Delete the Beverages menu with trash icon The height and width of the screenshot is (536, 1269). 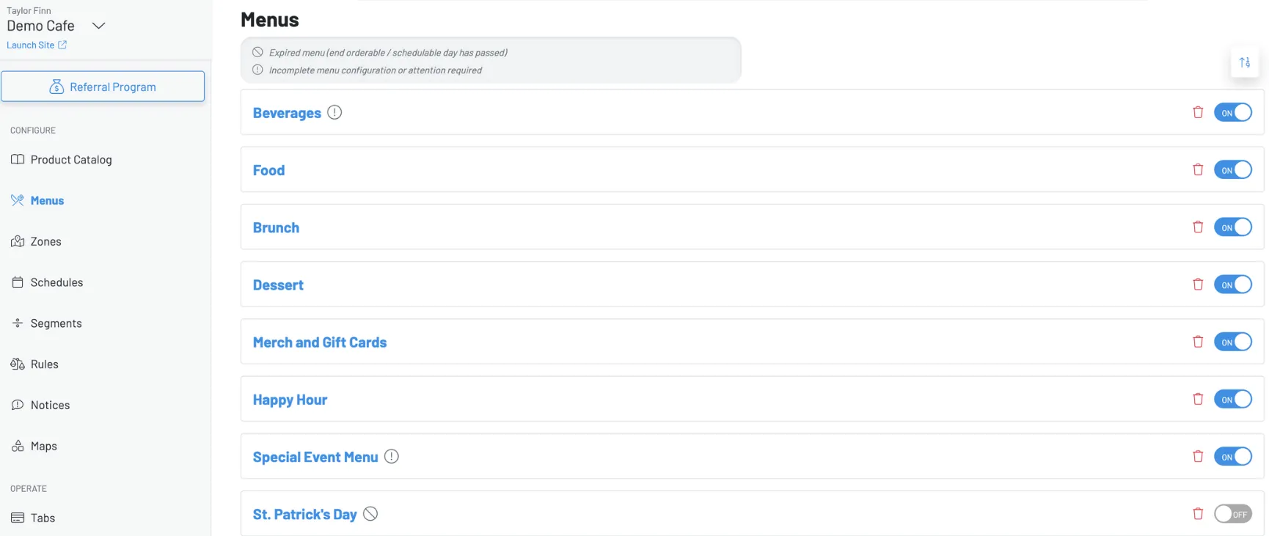pyautogui.click(x=1198, y=112)
